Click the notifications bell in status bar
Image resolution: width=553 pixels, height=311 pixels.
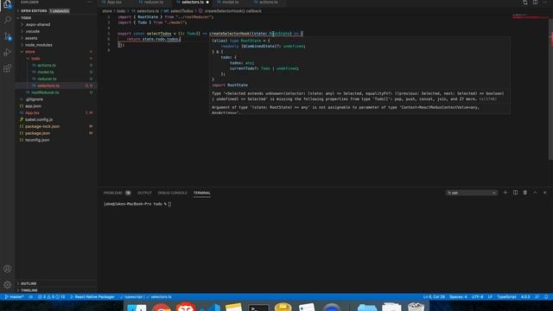546,297
